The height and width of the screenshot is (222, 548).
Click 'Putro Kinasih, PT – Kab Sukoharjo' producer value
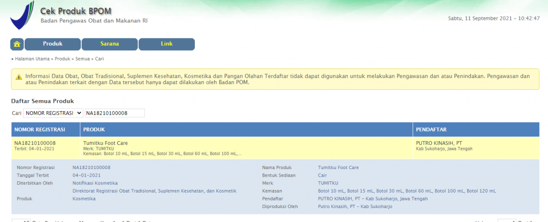point(355,206)
